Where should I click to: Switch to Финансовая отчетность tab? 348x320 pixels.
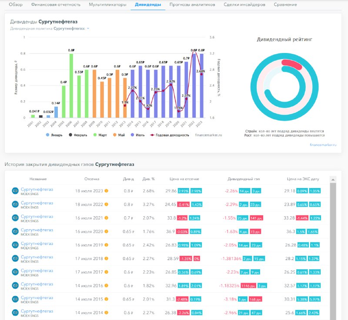tap(56, 4)
